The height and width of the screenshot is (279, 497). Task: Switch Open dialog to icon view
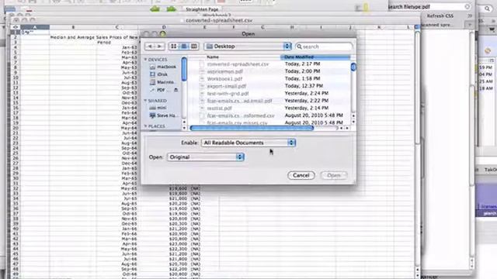(x=174, y=46)
